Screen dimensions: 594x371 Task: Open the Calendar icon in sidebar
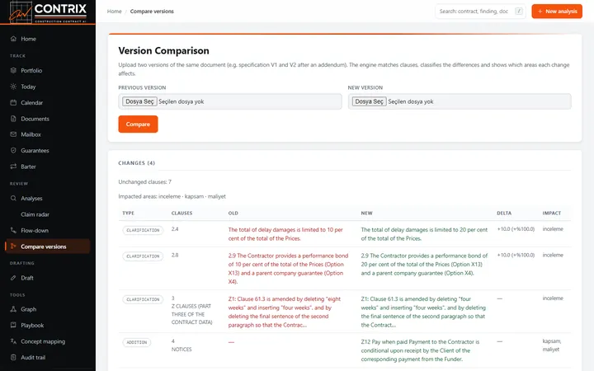pyautogui.click(x=13, y=102)
